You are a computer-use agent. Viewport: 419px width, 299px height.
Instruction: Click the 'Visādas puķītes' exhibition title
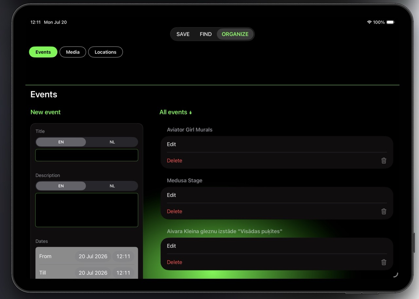click(225, 231)
